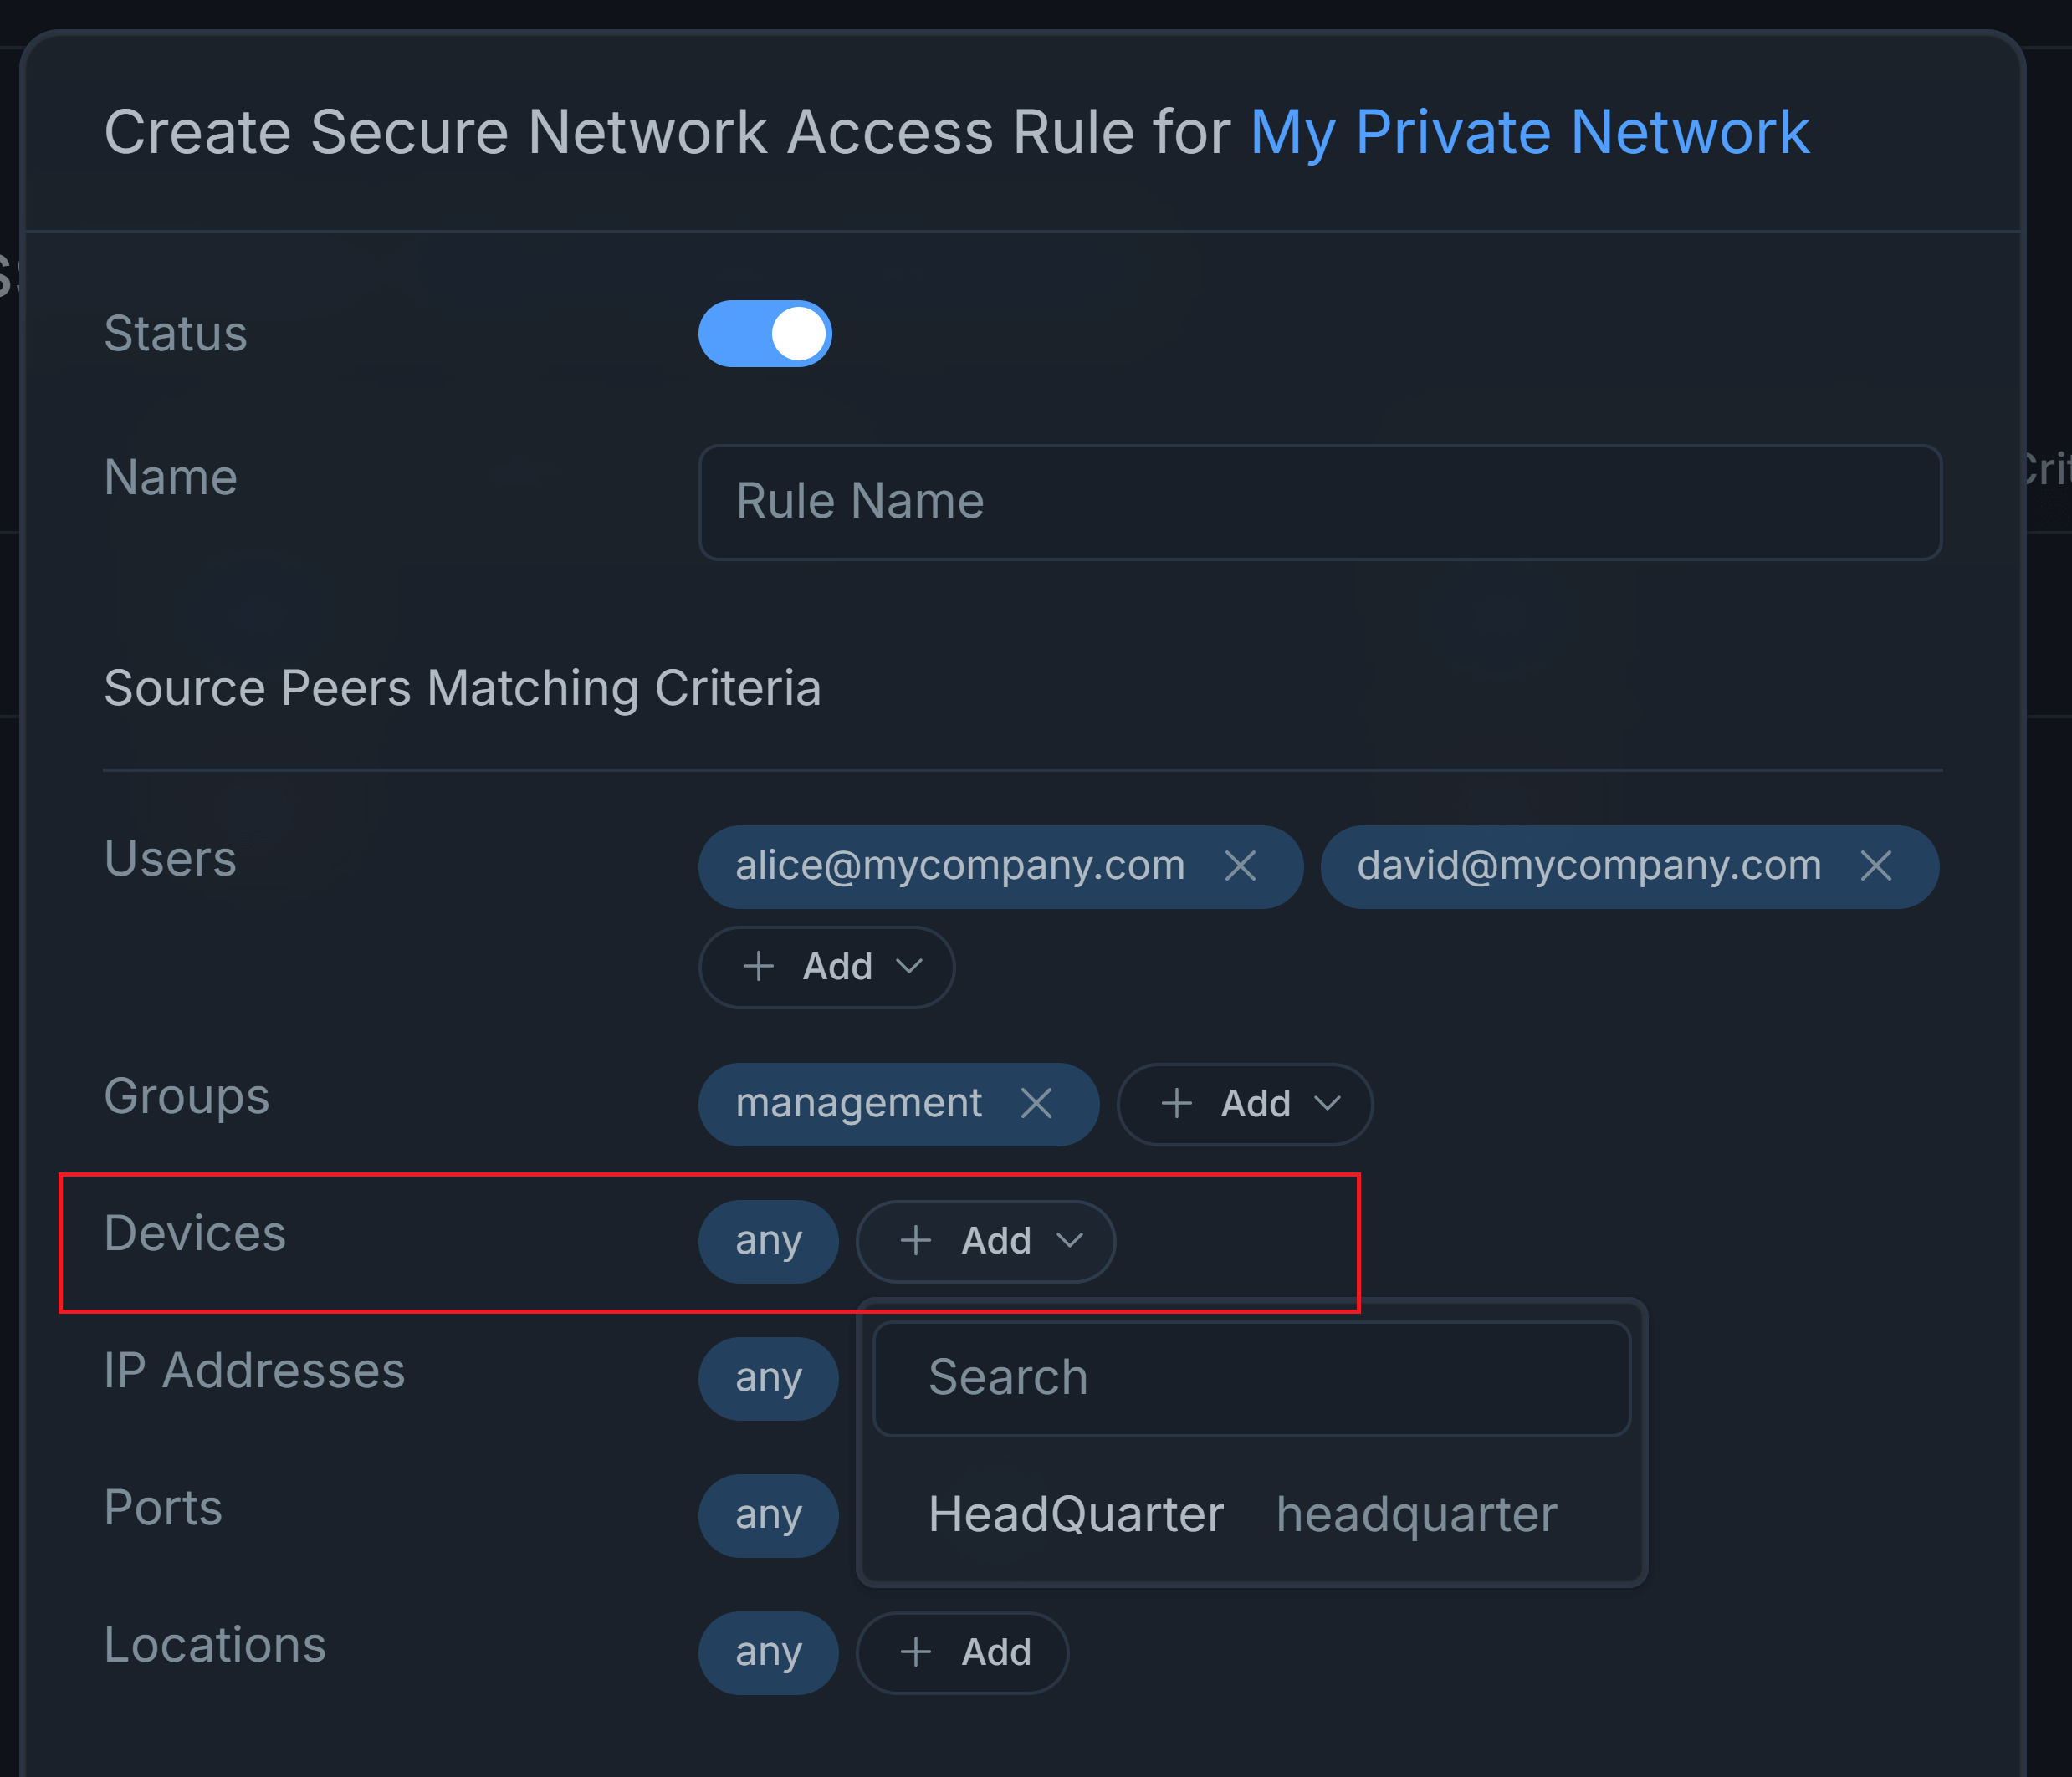Click the IP Addresses 'any' chip
Screen dimensions: 2072x1777
point(768,1378)
